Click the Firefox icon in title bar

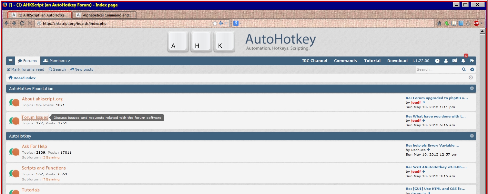click(x=5, y=5)
